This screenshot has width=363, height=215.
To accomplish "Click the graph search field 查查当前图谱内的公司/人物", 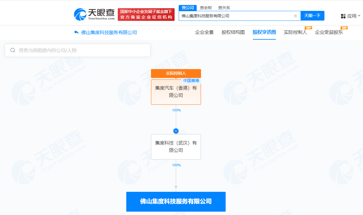I will pyautogui.click(x=77, y=50).
